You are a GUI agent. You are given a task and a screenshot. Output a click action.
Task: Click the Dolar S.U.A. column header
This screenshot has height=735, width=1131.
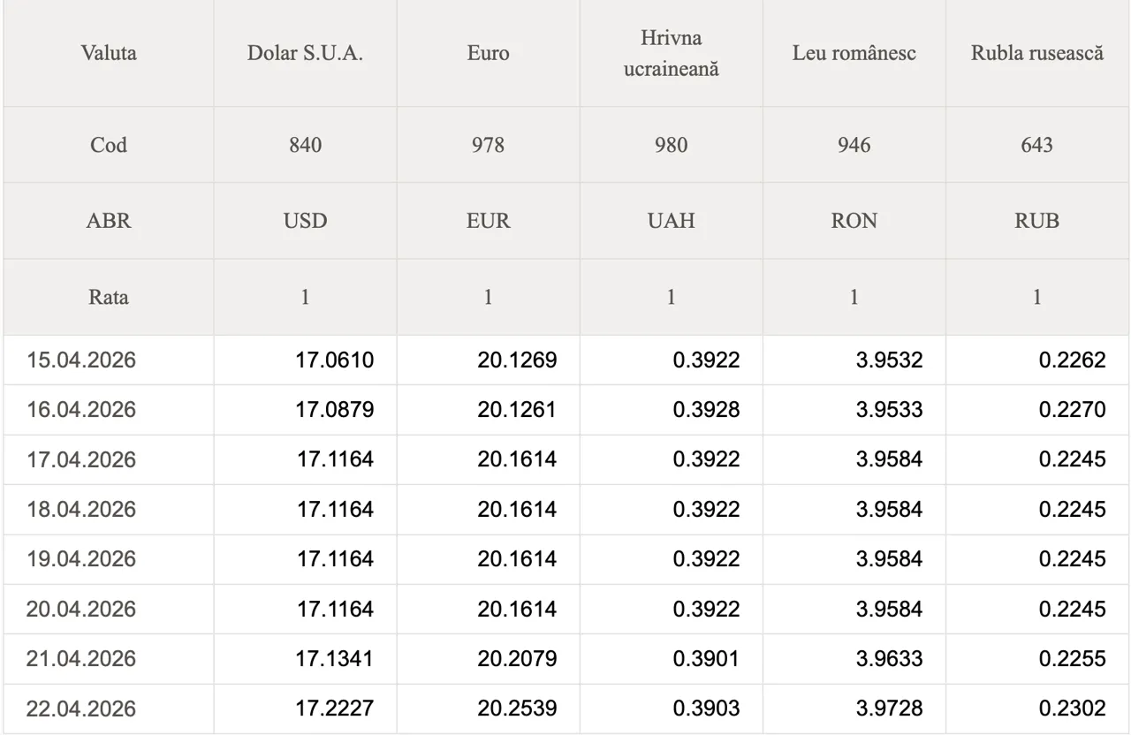[x=305, y=53]
